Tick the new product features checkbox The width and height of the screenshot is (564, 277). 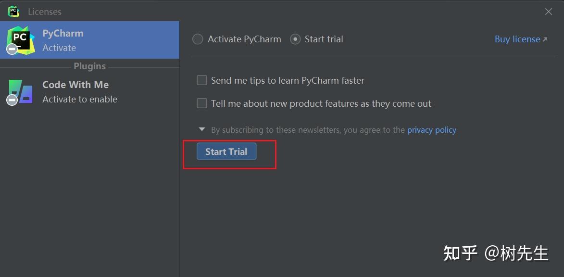[202, 103]
